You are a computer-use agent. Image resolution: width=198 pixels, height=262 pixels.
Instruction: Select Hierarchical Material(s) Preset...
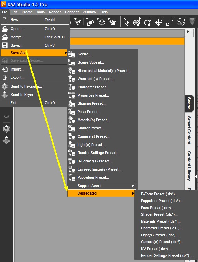pos(102,71)
